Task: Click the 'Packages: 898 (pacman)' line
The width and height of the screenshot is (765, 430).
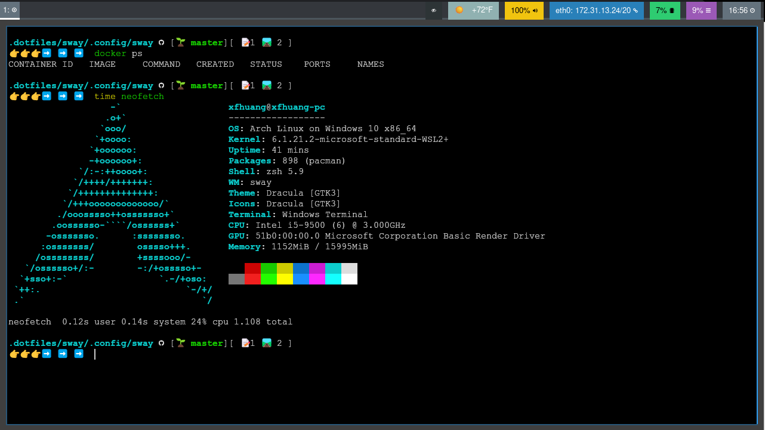Action: (287, 161)
